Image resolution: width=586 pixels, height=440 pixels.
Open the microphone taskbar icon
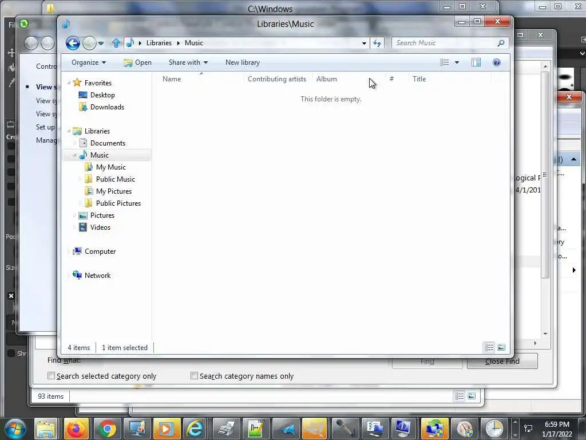pyautogui.click(x=345, y=429)
